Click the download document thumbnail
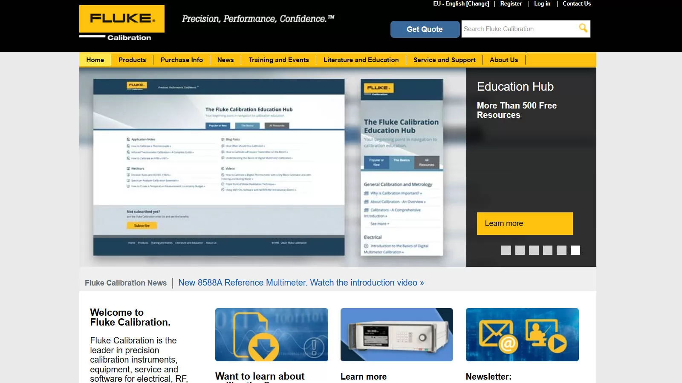Viewport: 682px width, 383px height. point(272,335)
